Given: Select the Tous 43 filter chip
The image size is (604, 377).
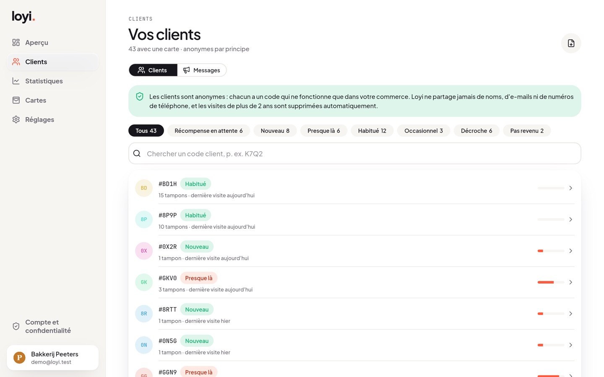Looking at the screenshot, I should [146, 131].
